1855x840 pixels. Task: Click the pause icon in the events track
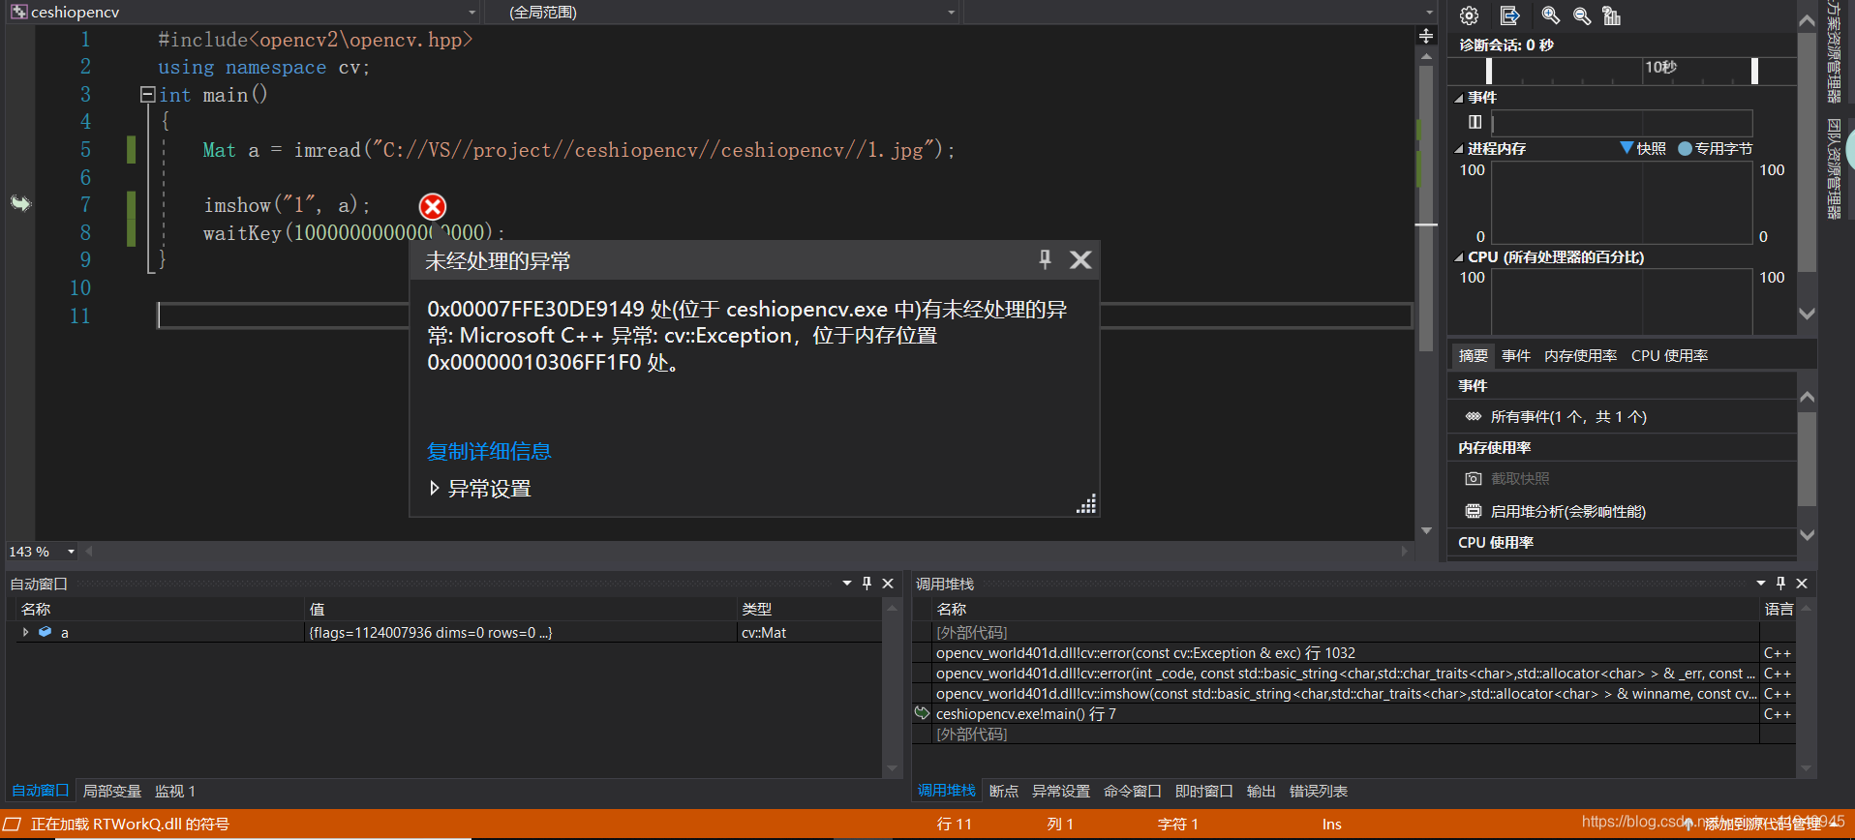[x=1475, y=122]
